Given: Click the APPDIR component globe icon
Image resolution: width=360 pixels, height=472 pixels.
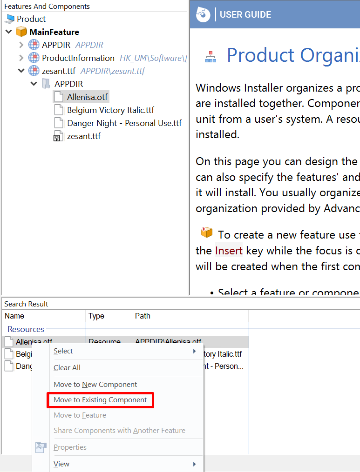Looking at the screenshot, I should (34, 45).
